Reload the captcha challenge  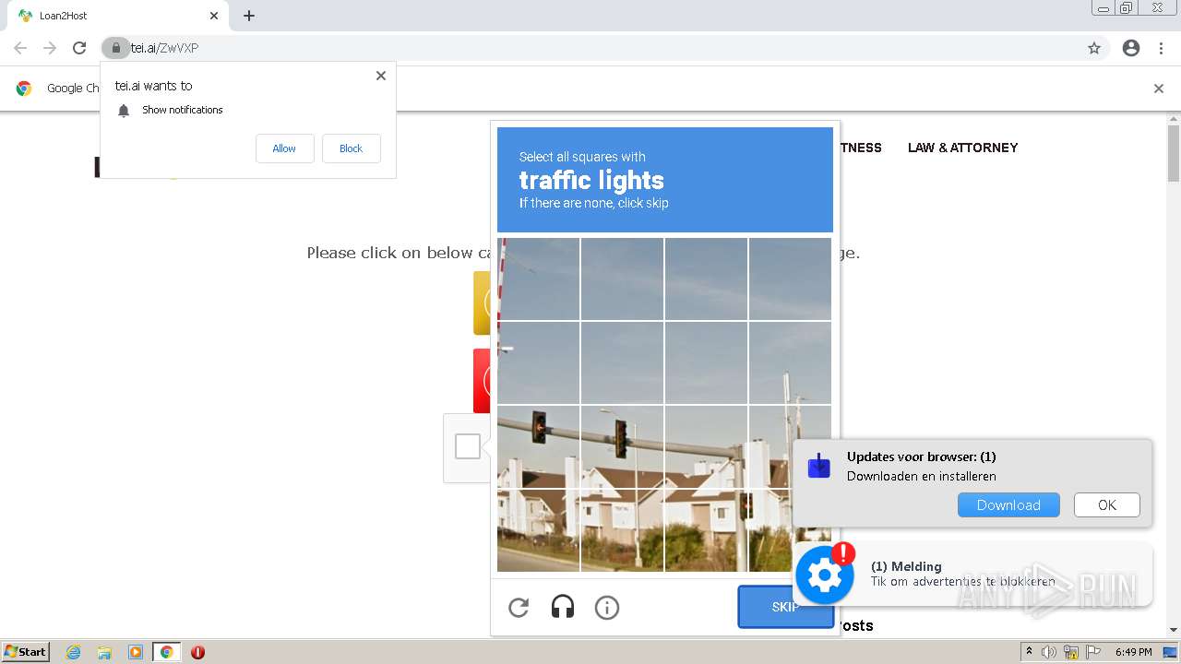[519, 607]
